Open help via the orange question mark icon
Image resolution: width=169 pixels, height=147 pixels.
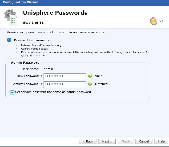[154, 21]
